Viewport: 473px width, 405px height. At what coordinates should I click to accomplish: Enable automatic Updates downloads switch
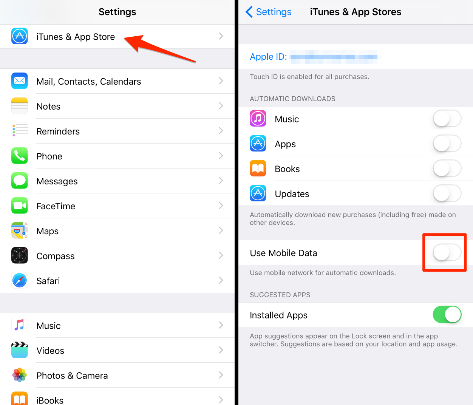click(447, 193)
